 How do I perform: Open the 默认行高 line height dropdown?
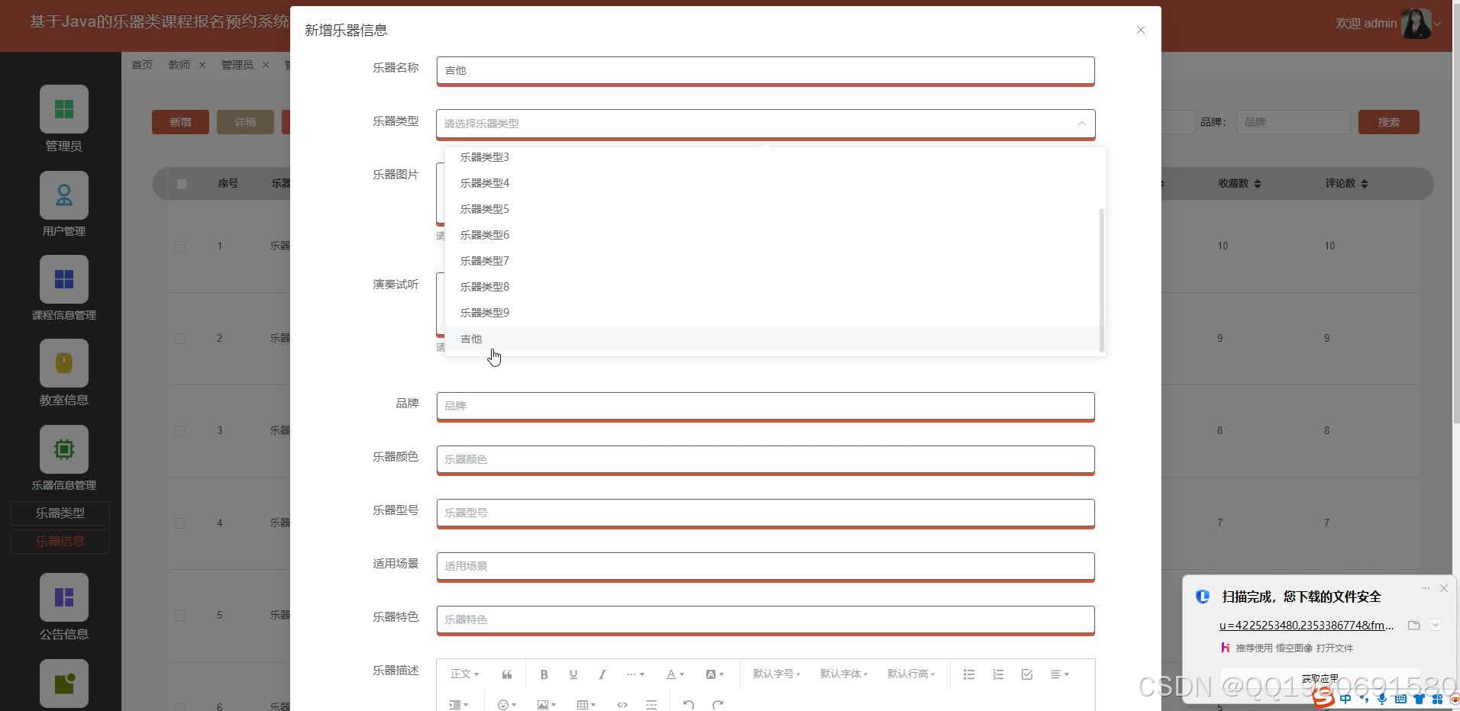coord(911,674)
